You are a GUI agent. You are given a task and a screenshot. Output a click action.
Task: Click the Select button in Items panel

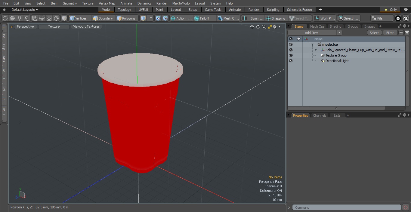[x=374, y=33]
